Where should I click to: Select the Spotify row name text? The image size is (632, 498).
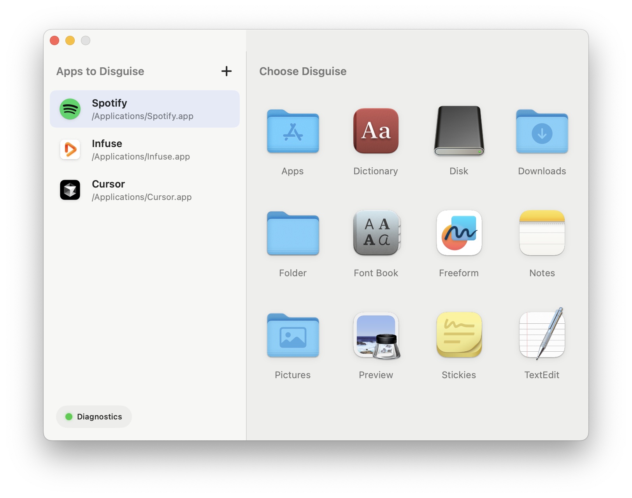click(x=109, y=103)
